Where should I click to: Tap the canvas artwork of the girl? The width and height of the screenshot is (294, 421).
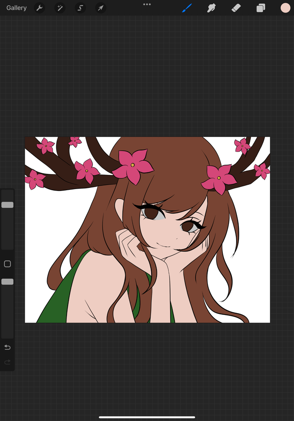[147, 230]
